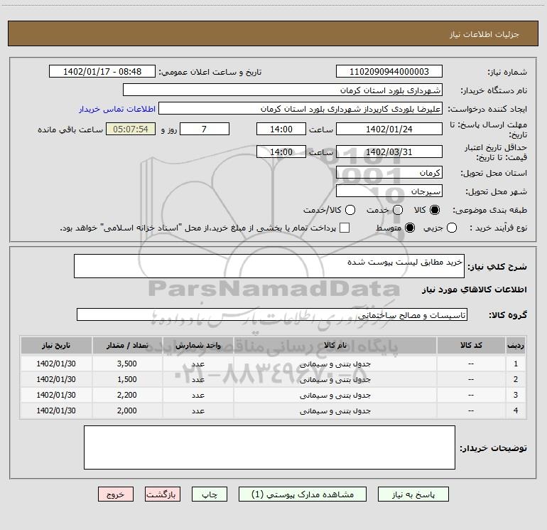Click unit عدد in row 4
The image size is (547, 530).
[197, 411]
